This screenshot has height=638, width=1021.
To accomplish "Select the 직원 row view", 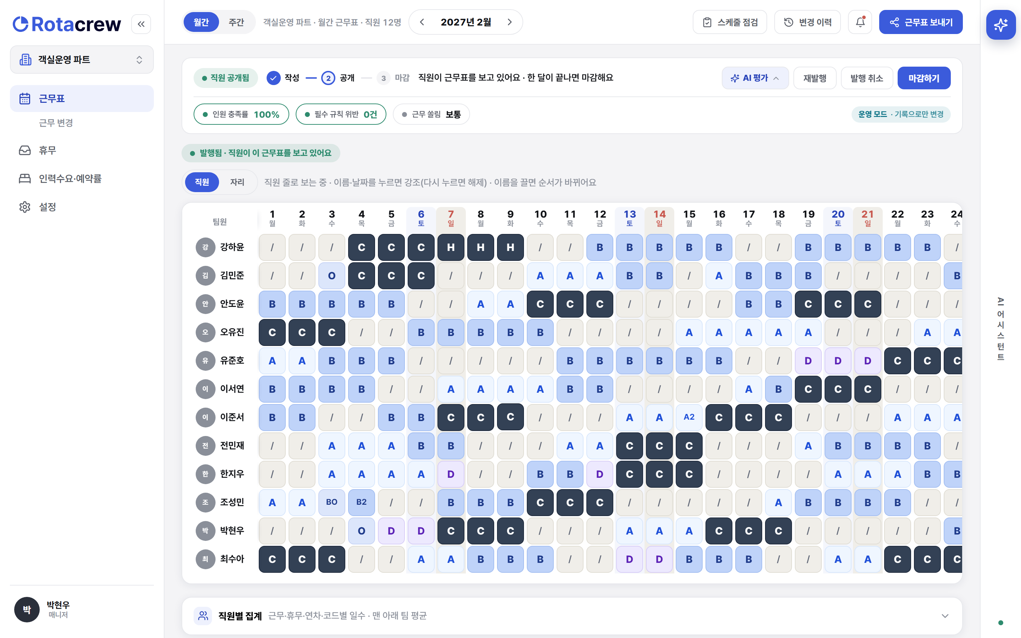I will 202,182.
